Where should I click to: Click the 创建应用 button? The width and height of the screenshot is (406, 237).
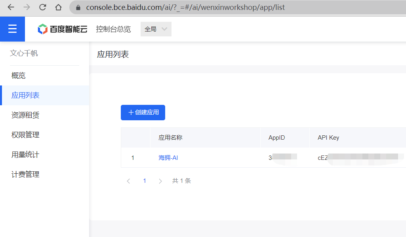143,112
